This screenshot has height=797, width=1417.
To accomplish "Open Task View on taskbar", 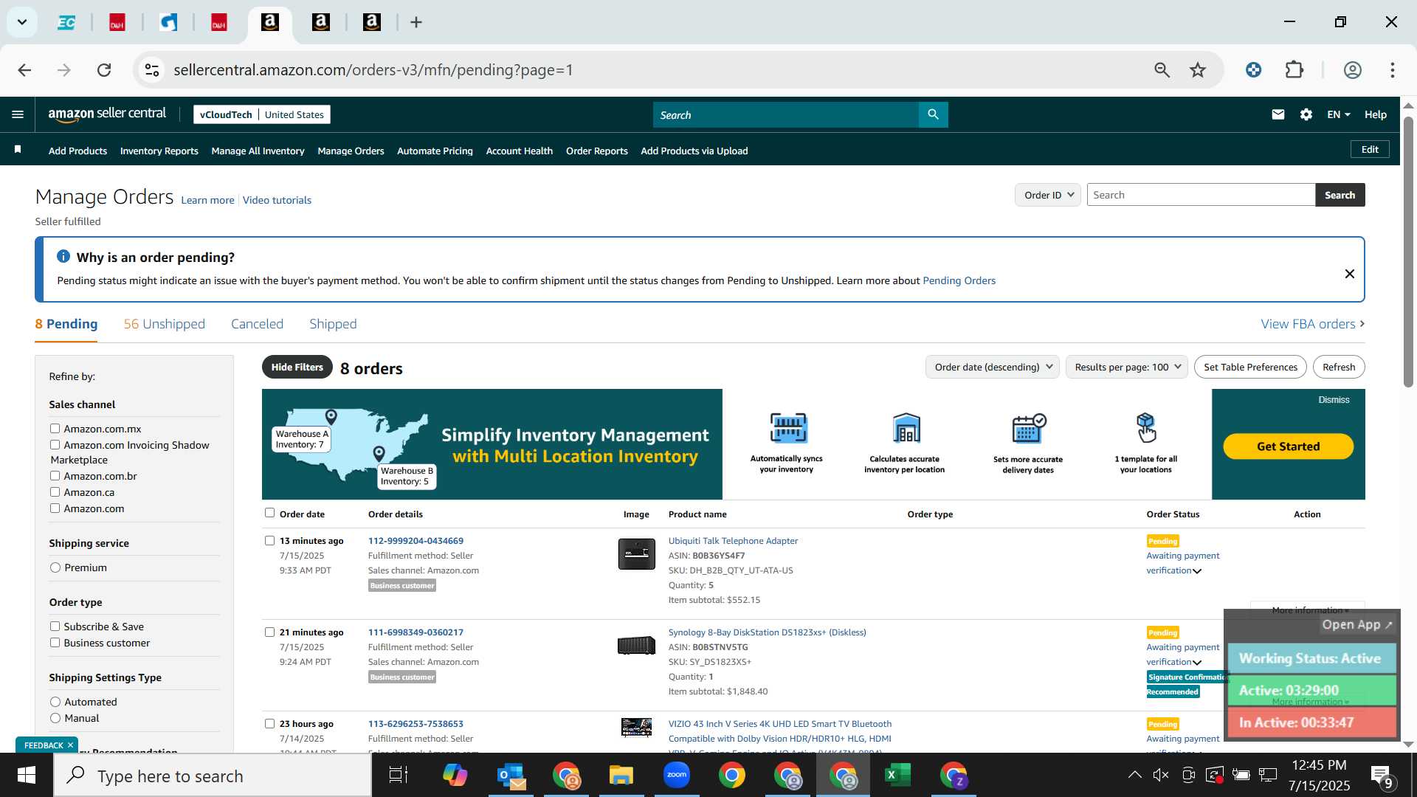I will click(x=399, y=776).
